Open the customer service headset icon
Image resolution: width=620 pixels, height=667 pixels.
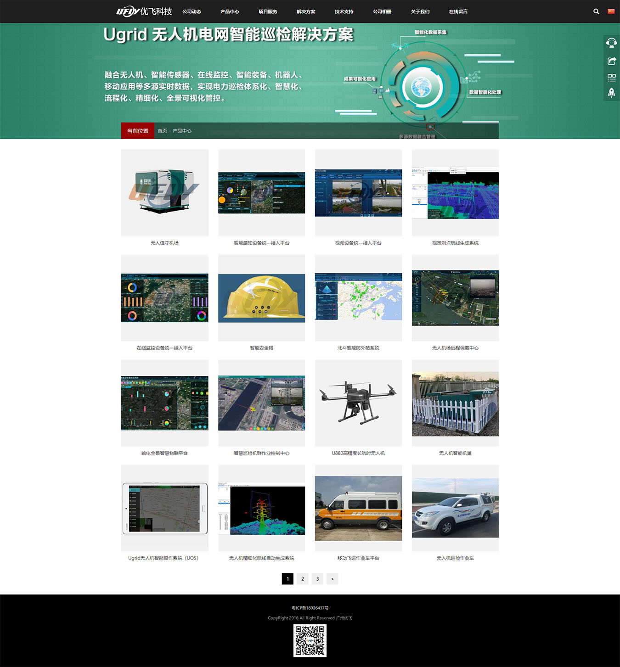coord(611,42)
